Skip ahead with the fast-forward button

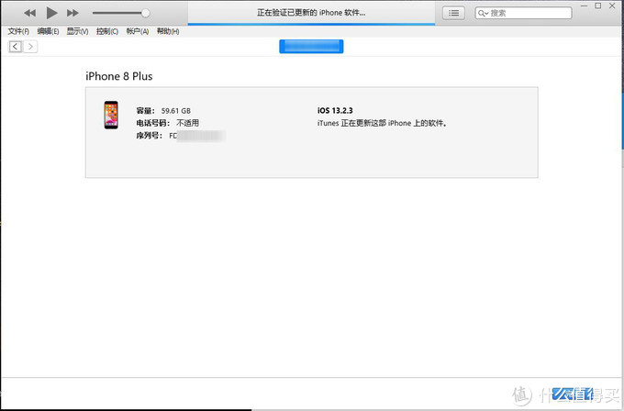point(72,13)
